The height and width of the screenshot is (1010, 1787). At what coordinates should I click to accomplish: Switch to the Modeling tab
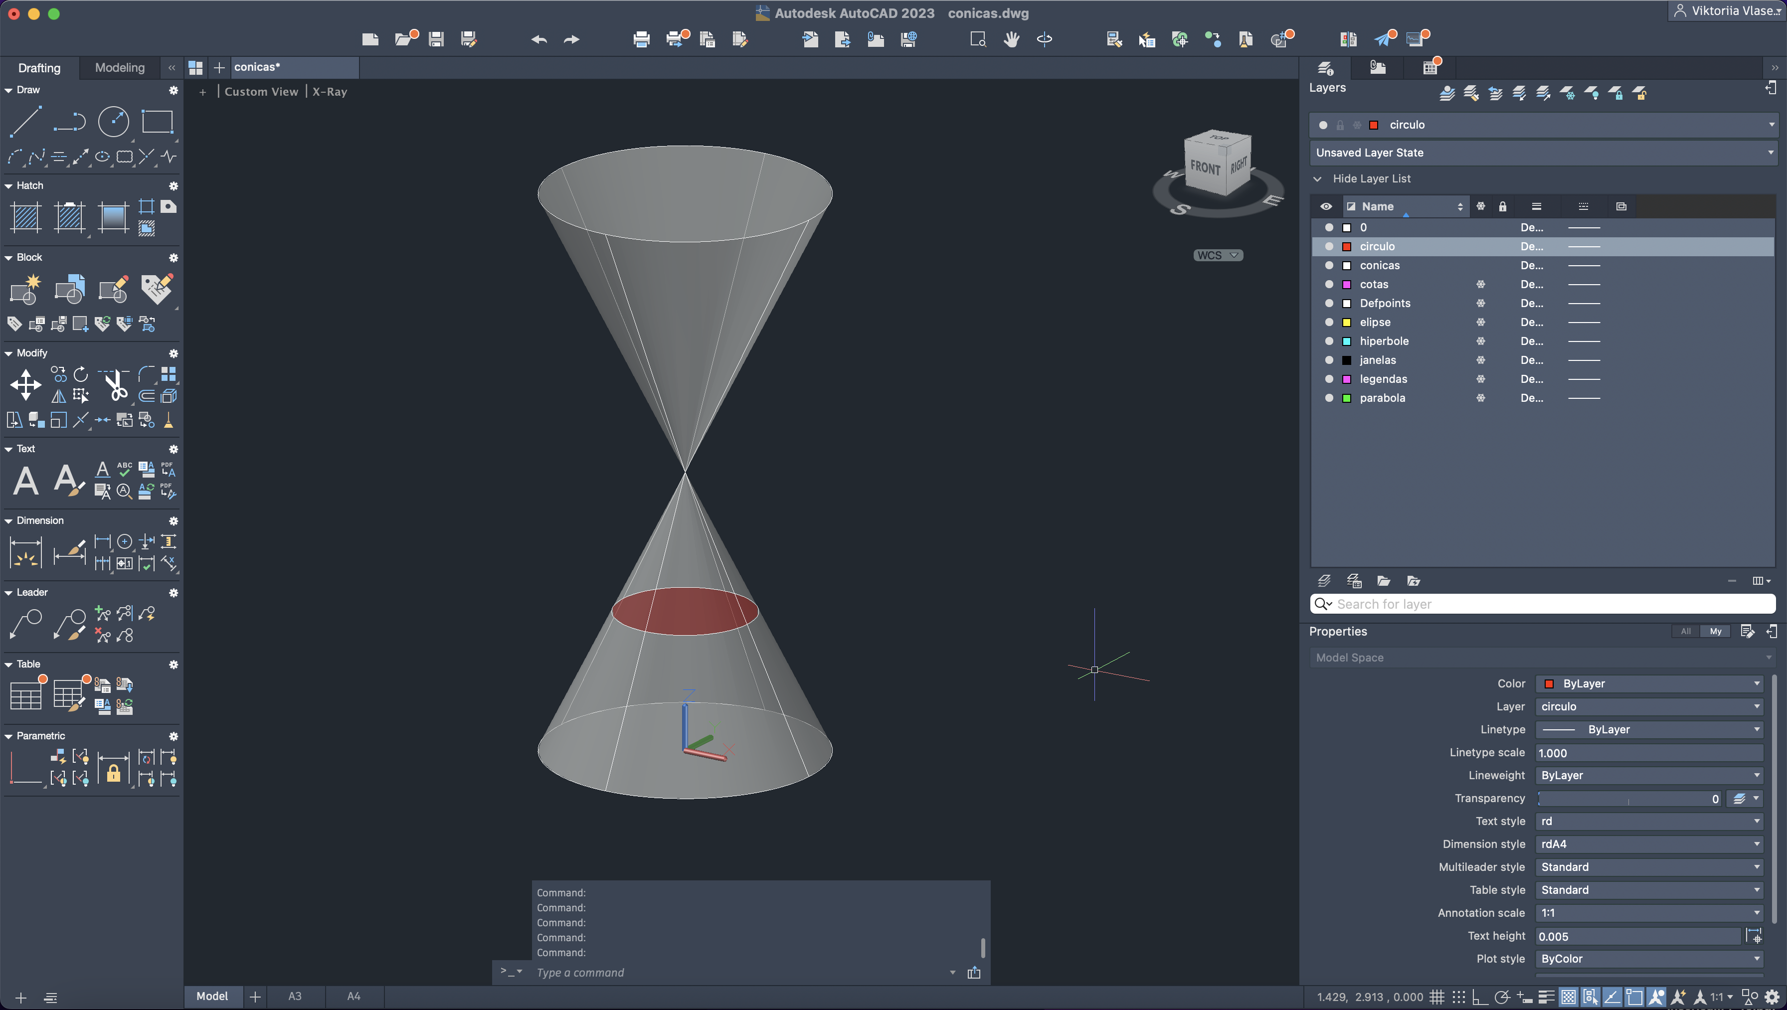[x=119, y=68]
